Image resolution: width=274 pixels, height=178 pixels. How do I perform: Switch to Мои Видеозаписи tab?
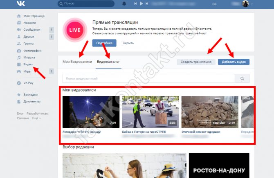tap(77, 62)
